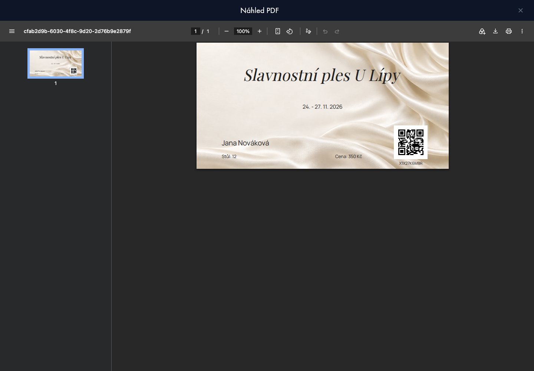Viewport: 534px width, 371px height.
Task: Save the PDF to Drive
Action: 482,31
